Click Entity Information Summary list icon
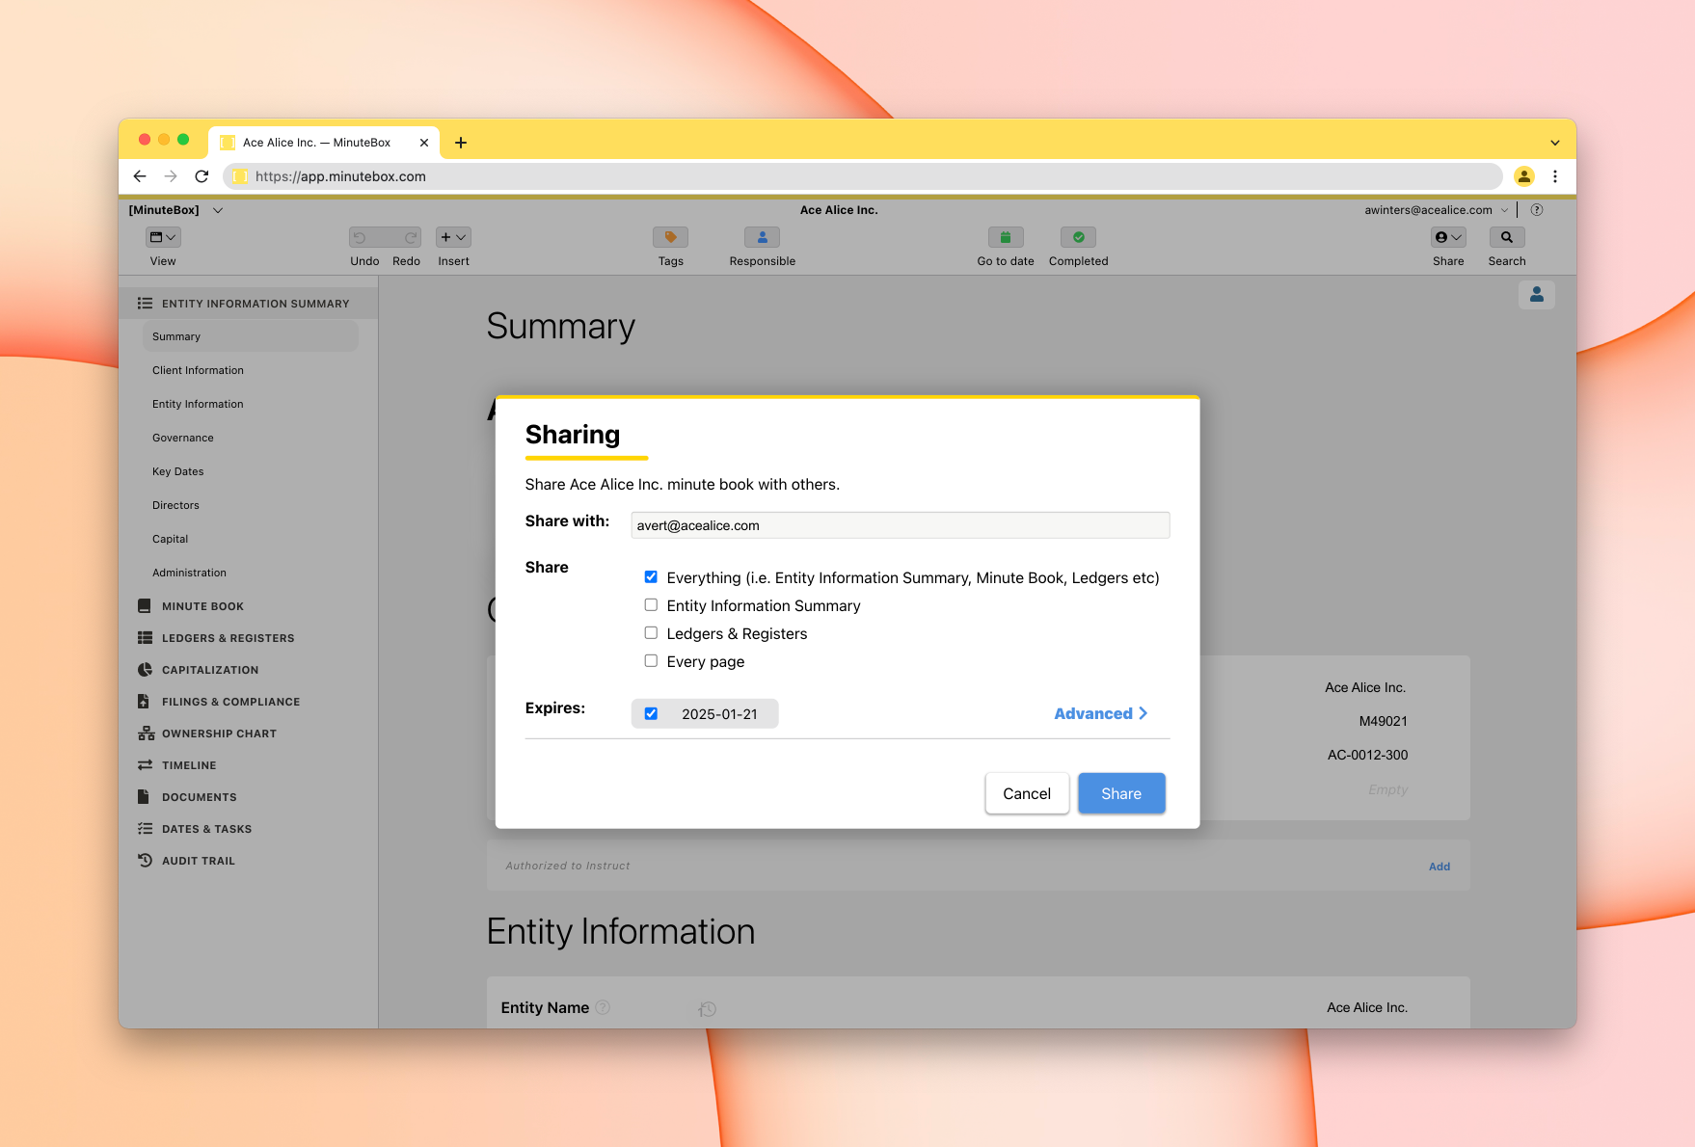Screen dimensions: 1695x1147 [145, 304]
